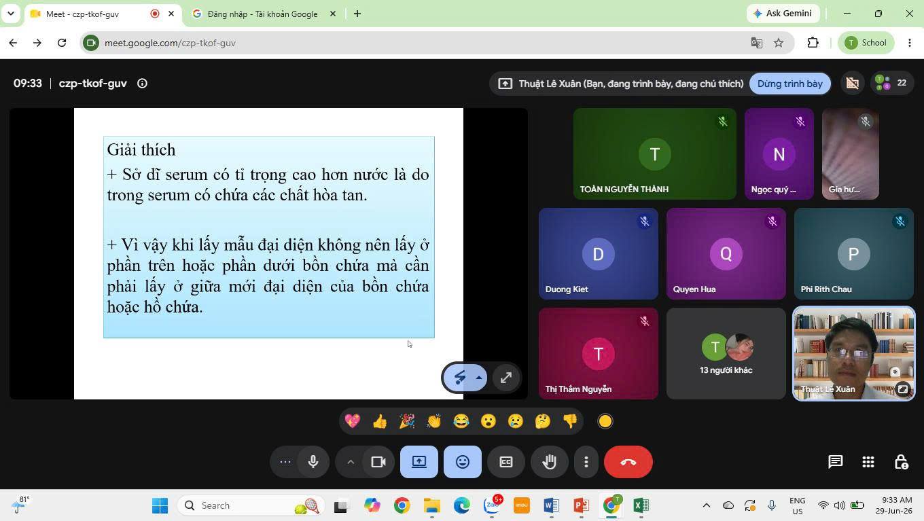
Task: Open the meeting chat panel
Action: [x=835, y=462]
